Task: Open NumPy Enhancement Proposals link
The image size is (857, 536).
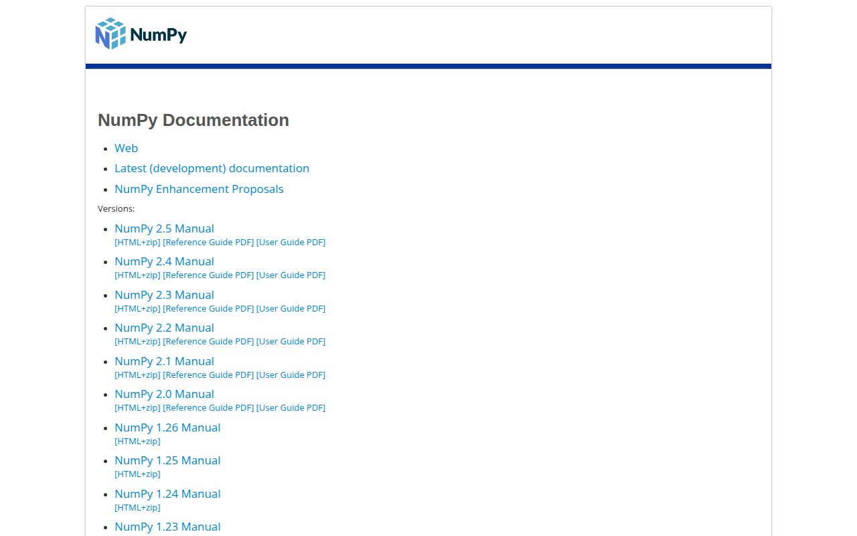Action: click(x=199, y=189)
